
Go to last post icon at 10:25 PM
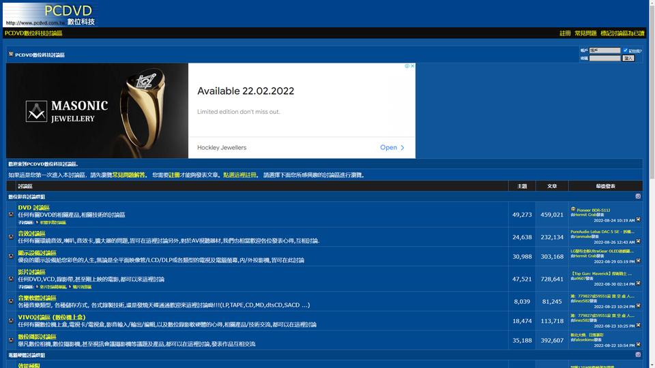tap(639, 325)
